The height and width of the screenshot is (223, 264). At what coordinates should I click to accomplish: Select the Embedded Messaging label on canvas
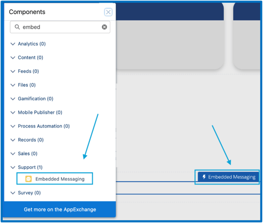click(x=232, y=177)
